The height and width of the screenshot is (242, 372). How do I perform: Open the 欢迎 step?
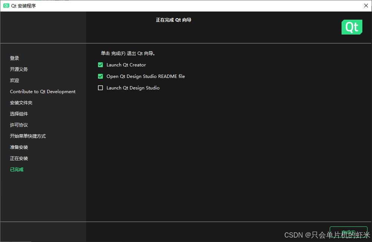(x=14, y=80)
